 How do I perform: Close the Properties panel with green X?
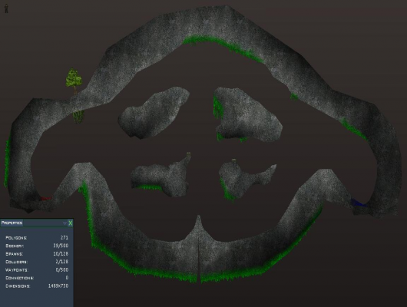point(71,223)
